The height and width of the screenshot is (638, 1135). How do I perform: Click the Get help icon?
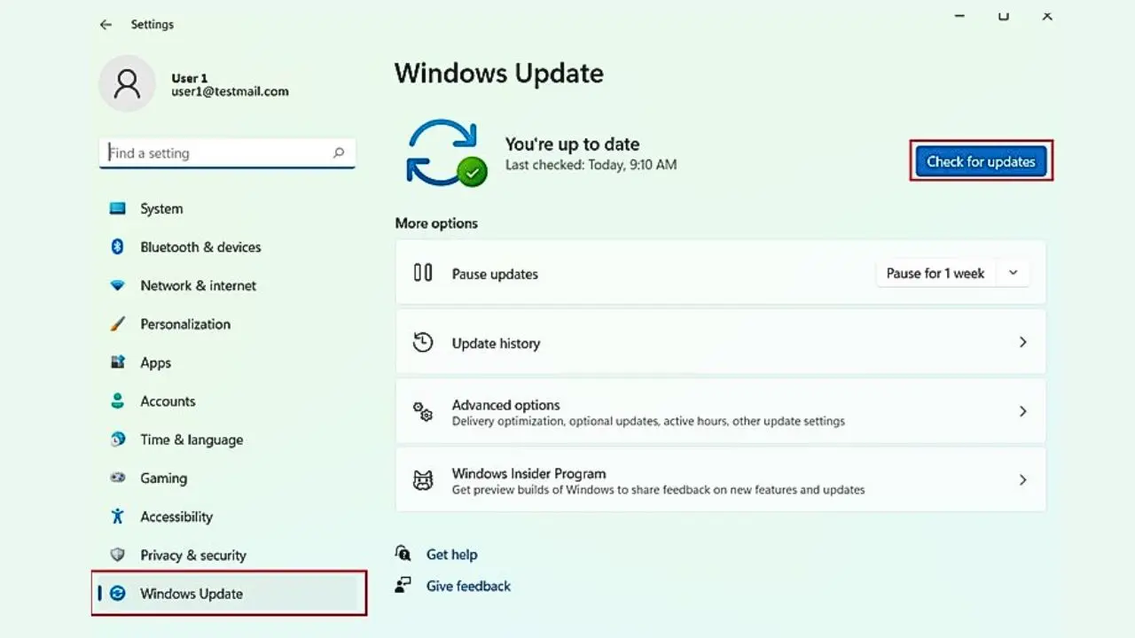tap(403, 554)
